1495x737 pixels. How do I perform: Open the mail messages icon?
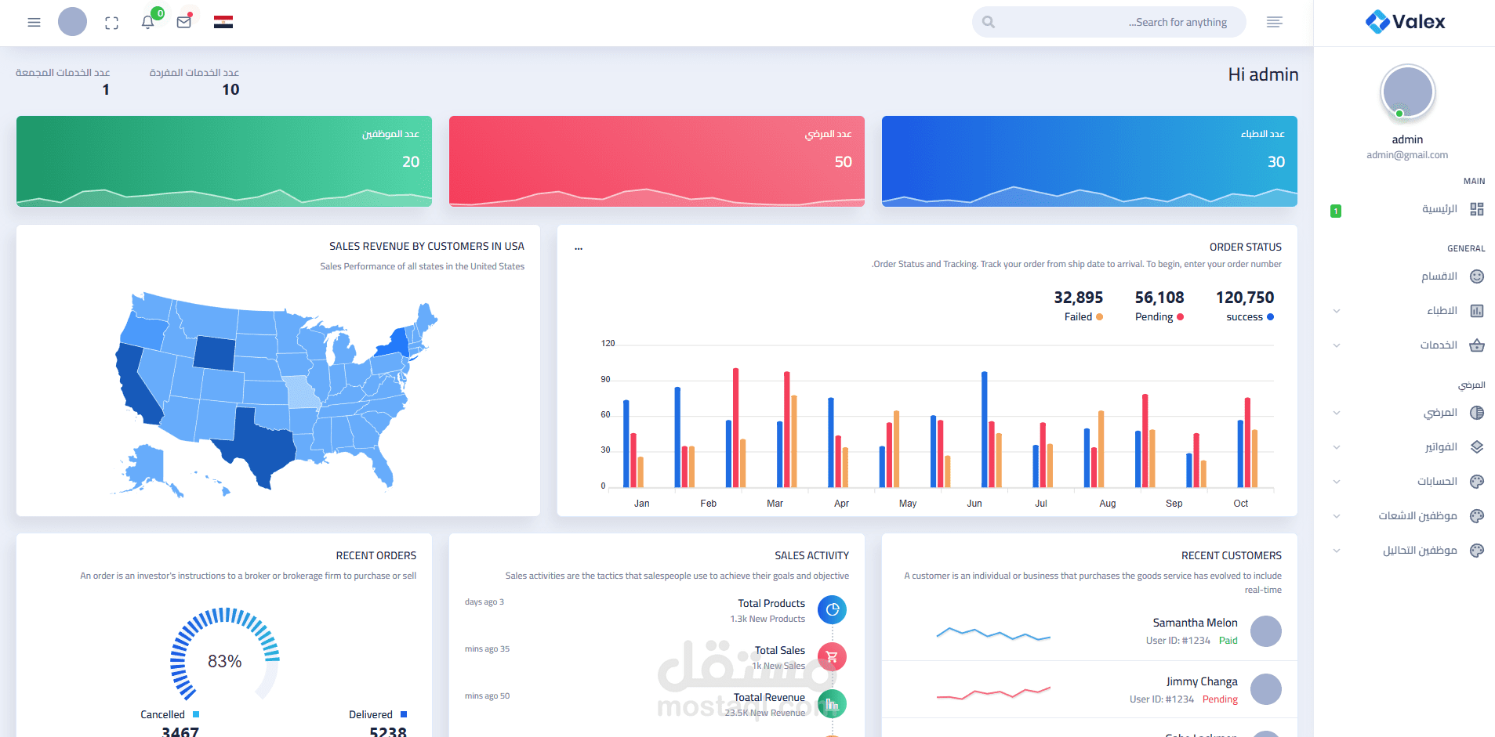184,22
